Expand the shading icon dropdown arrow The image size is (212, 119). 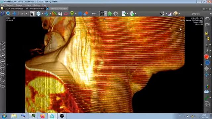tap(166, 14)
